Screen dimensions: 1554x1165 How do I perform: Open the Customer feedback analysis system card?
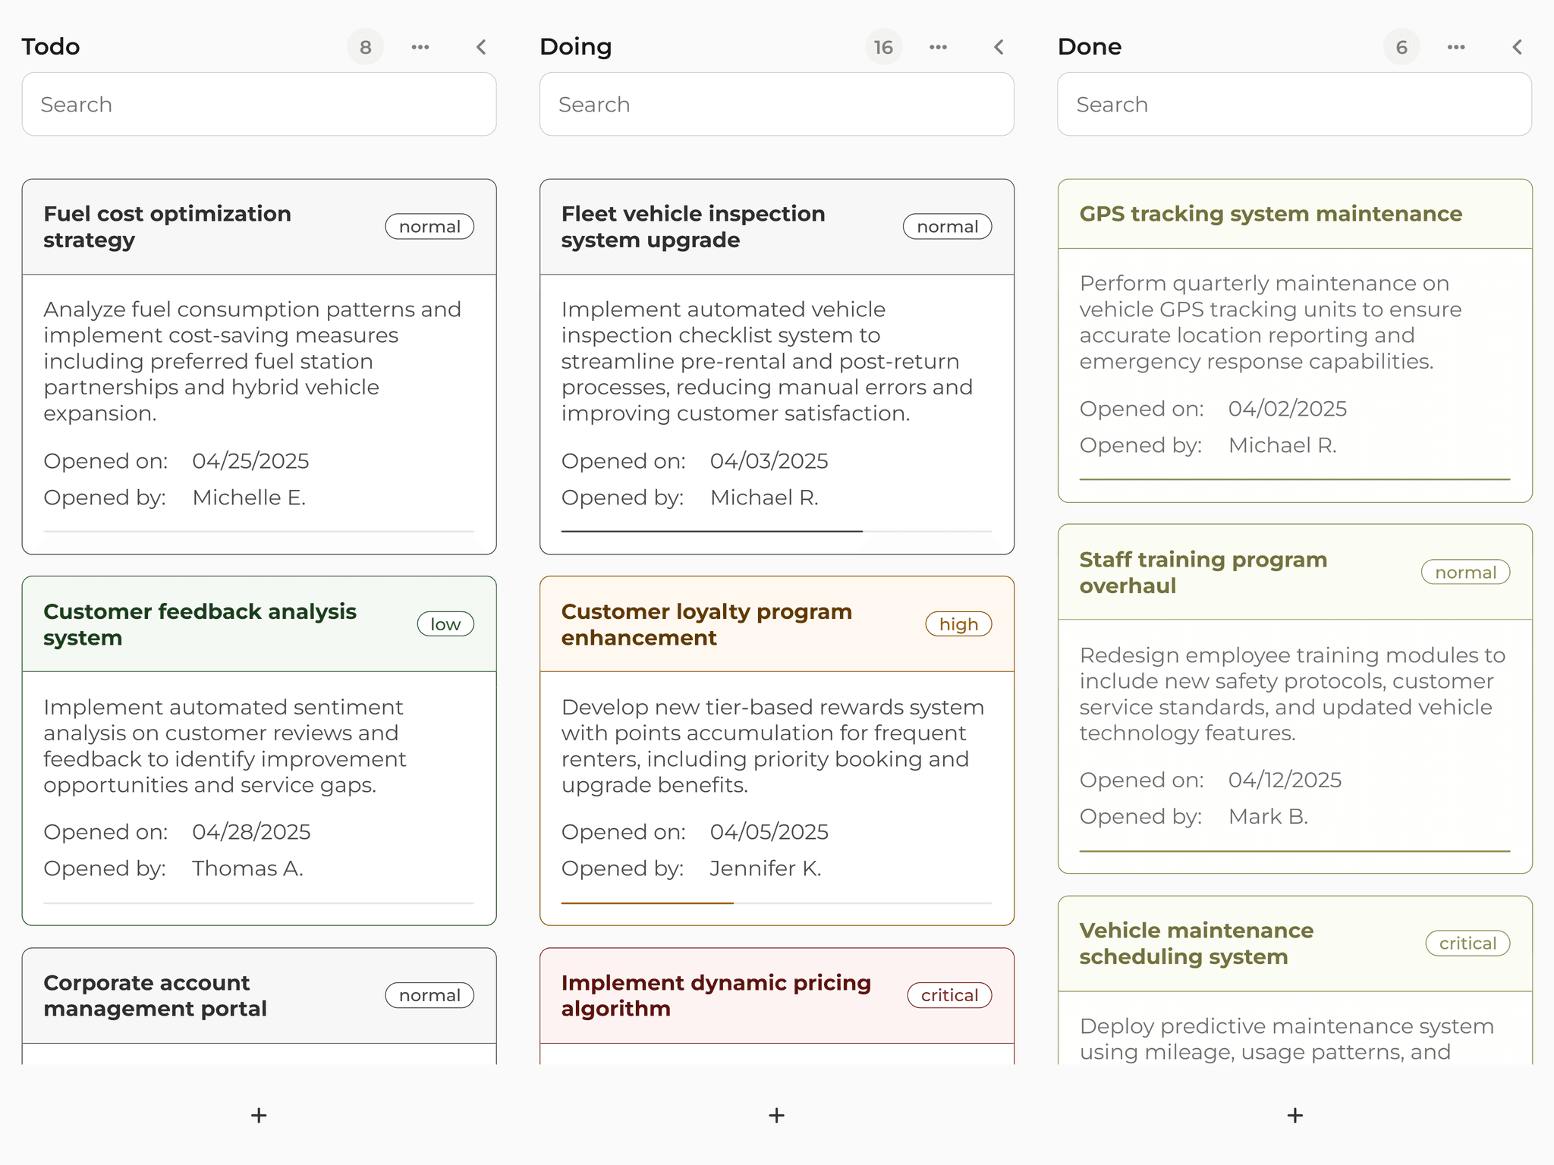(x=200, y=623)
